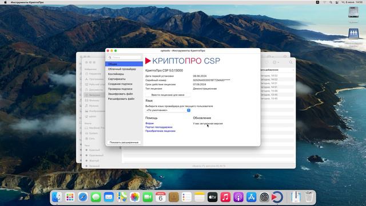Launch Apple TV from dock
This screenshot has width=366, height=206.
tap(212, 197)
